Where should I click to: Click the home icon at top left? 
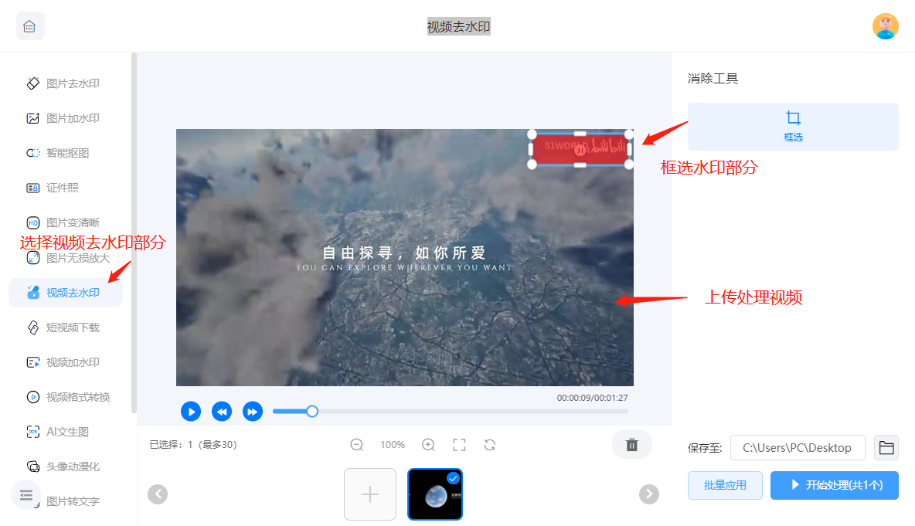(x=30, y=26)
